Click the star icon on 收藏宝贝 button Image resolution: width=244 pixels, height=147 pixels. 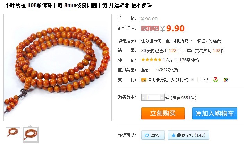click(x=173, y=135)
